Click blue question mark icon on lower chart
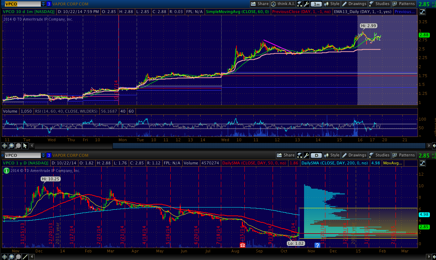The image size is (436, 260). 317,245
